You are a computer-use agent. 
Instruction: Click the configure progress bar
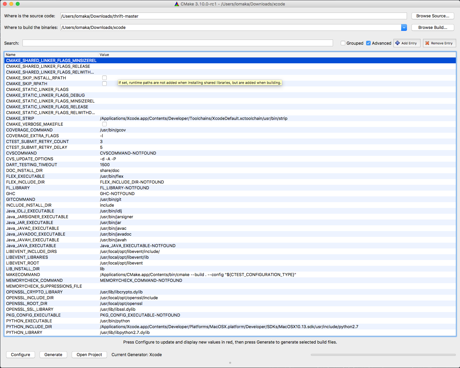pos(383,355)
